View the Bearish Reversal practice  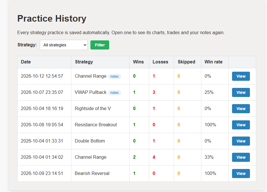(241, 174)
